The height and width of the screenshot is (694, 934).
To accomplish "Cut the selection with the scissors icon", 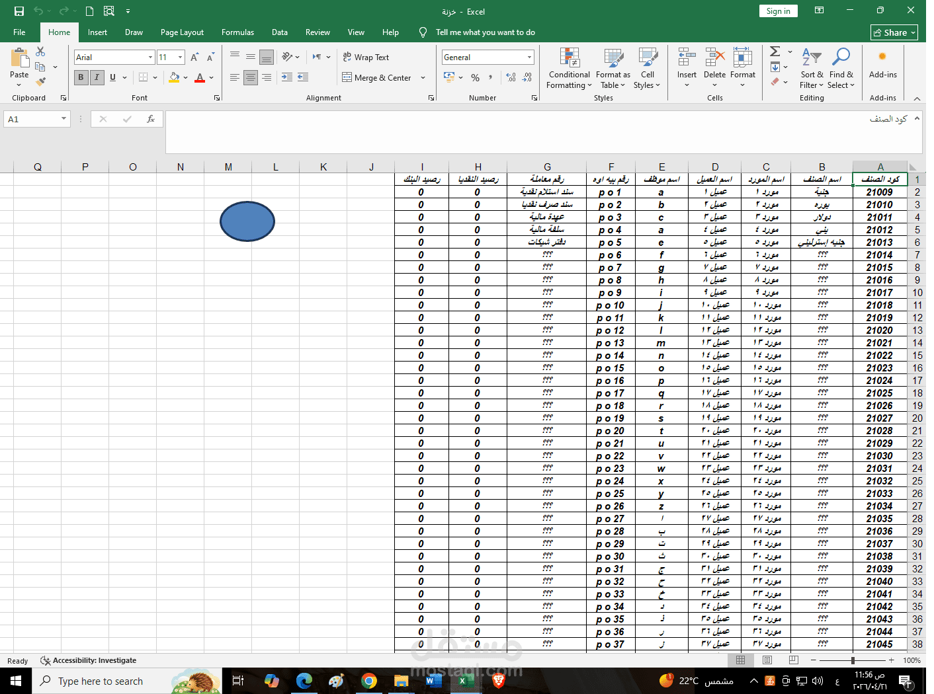I will coord(40,52).
